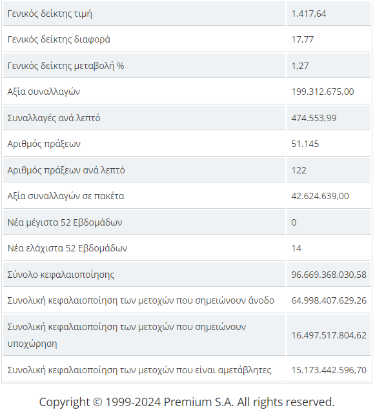Click the Αριθμός πράξεων label
The image size is (375, 419).
point(44,144)
